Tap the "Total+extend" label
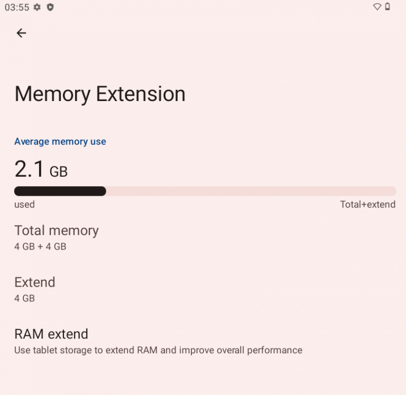406x395 pixels. click(x=367, y=205)
